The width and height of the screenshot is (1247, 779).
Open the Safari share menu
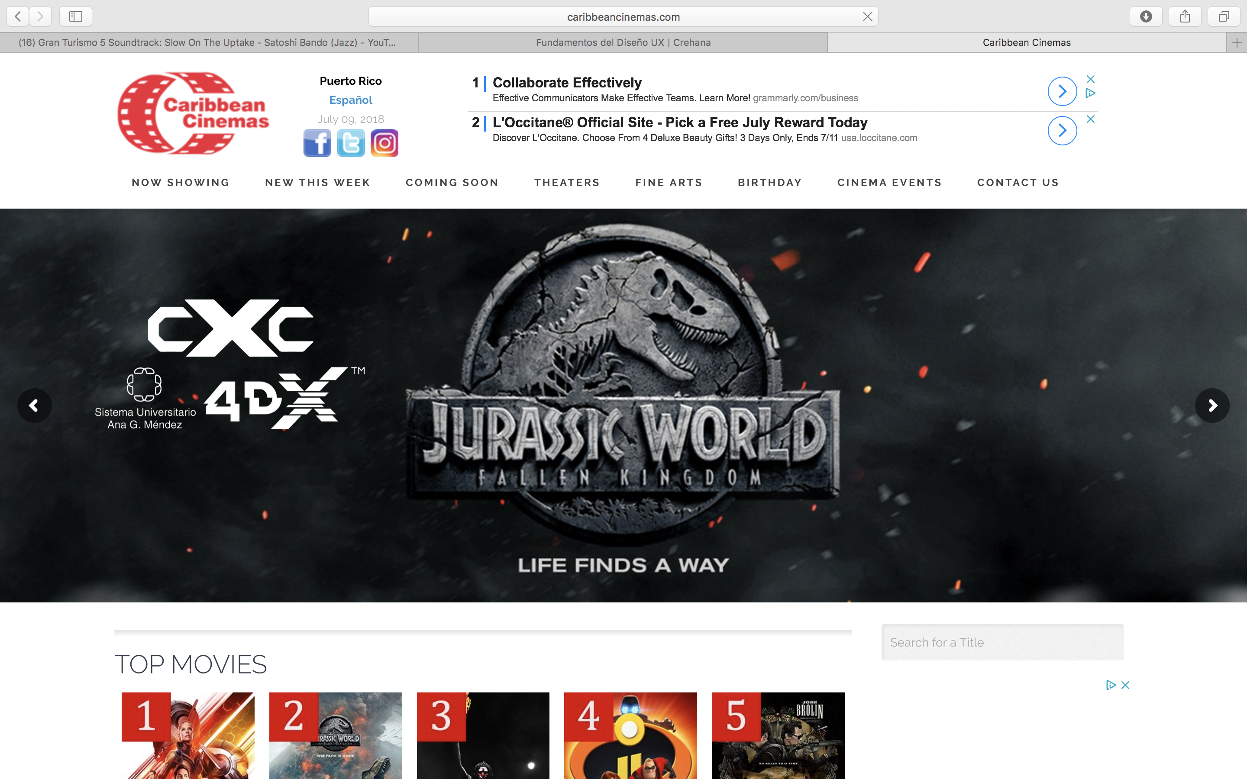coord(1185,16)
